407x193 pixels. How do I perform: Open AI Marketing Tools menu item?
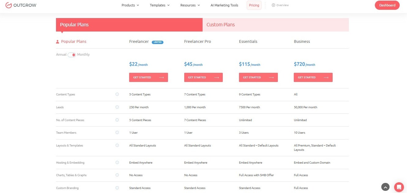point(224,5)
